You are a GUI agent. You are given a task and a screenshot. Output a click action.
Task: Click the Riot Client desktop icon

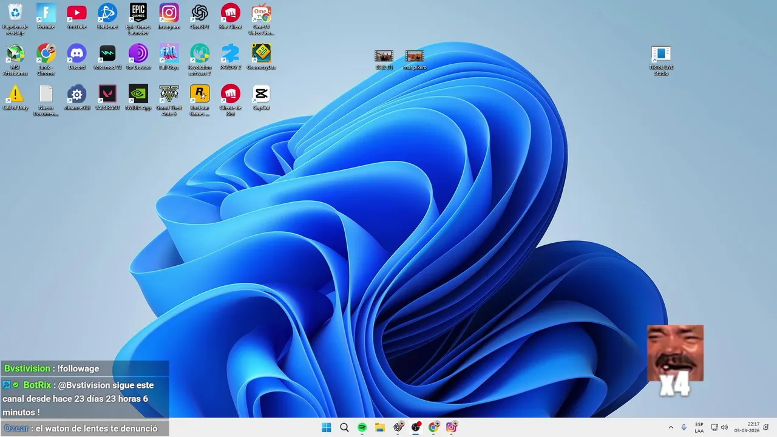(231, 16)
